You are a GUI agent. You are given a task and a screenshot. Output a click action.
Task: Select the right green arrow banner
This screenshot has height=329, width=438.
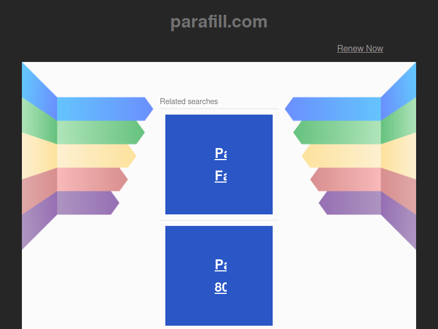(x=340, y=132)
